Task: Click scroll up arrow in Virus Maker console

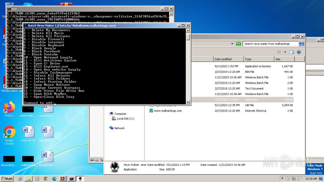Action: (188, 31)
